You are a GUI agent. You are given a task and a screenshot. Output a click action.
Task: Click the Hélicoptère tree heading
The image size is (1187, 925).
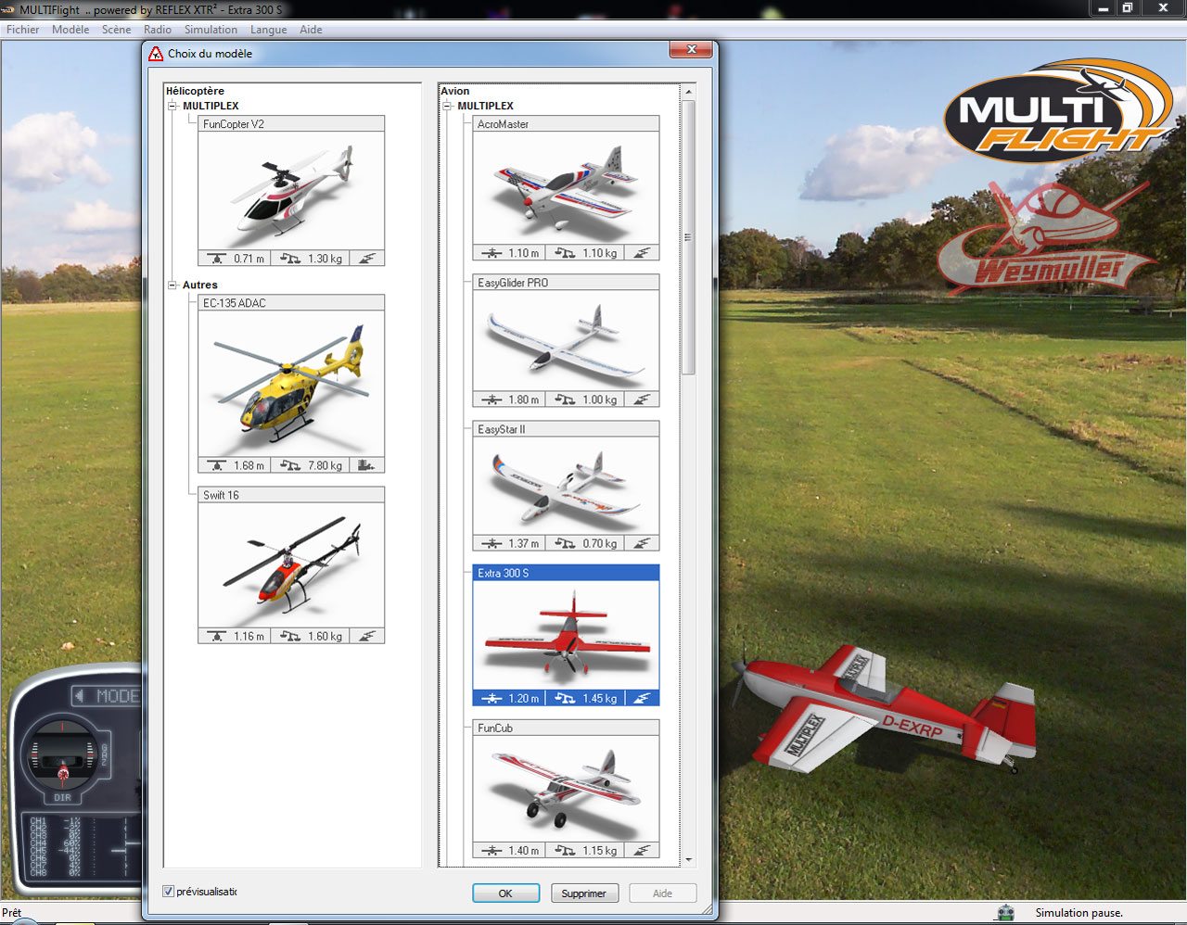[195, 91]
